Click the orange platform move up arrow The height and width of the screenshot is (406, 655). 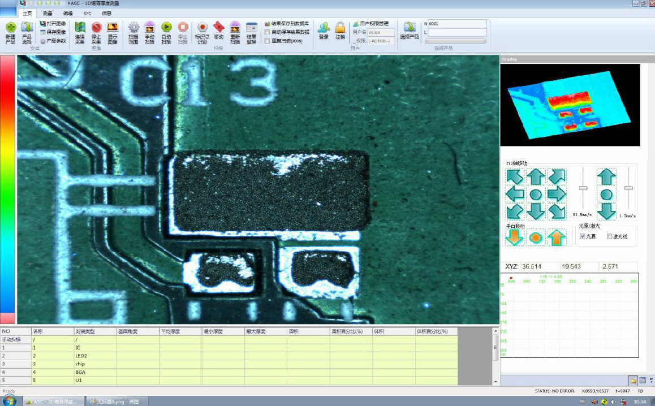[557, 237]
